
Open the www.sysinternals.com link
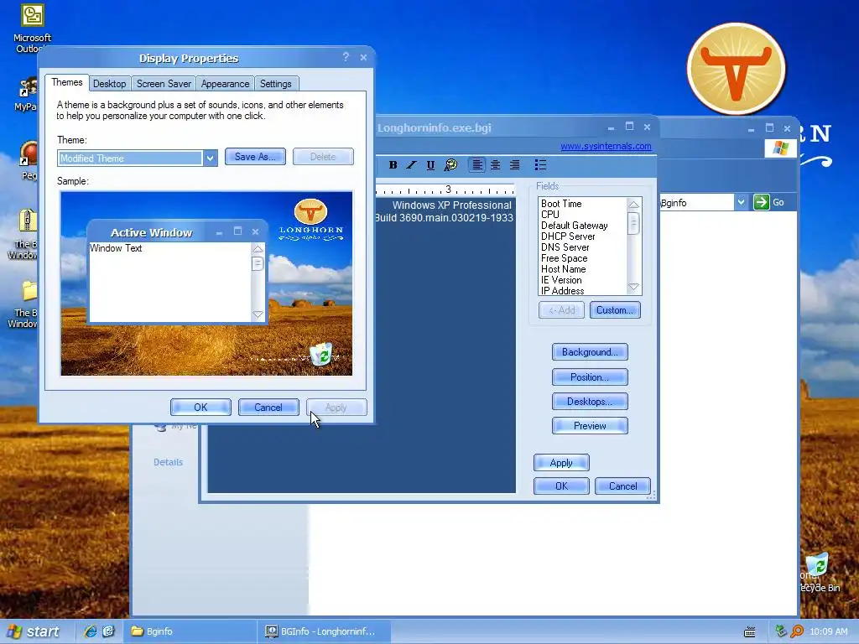click(606, 146)
